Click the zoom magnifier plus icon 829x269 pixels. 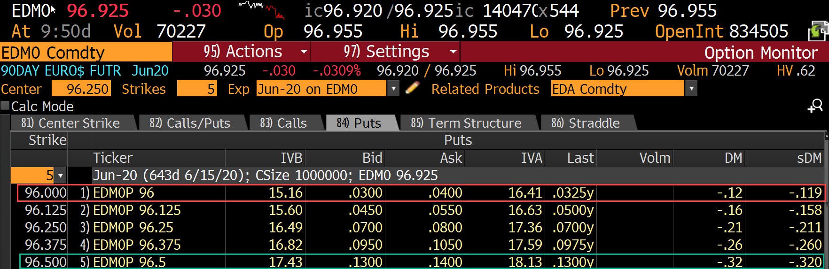tap(815, 106)
